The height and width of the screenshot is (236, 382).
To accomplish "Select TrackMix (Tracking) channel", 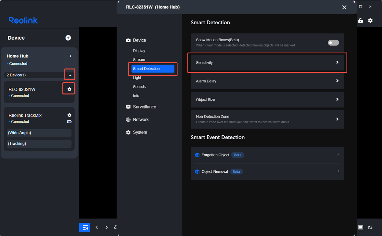I will [39, 144].
